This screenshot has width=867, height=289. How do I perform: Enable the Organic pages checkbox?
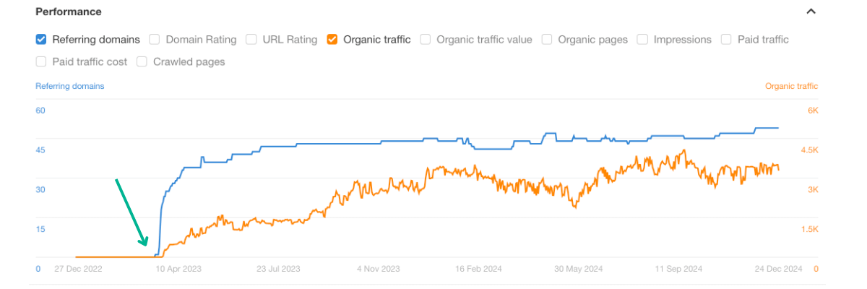tap(547, 40)
